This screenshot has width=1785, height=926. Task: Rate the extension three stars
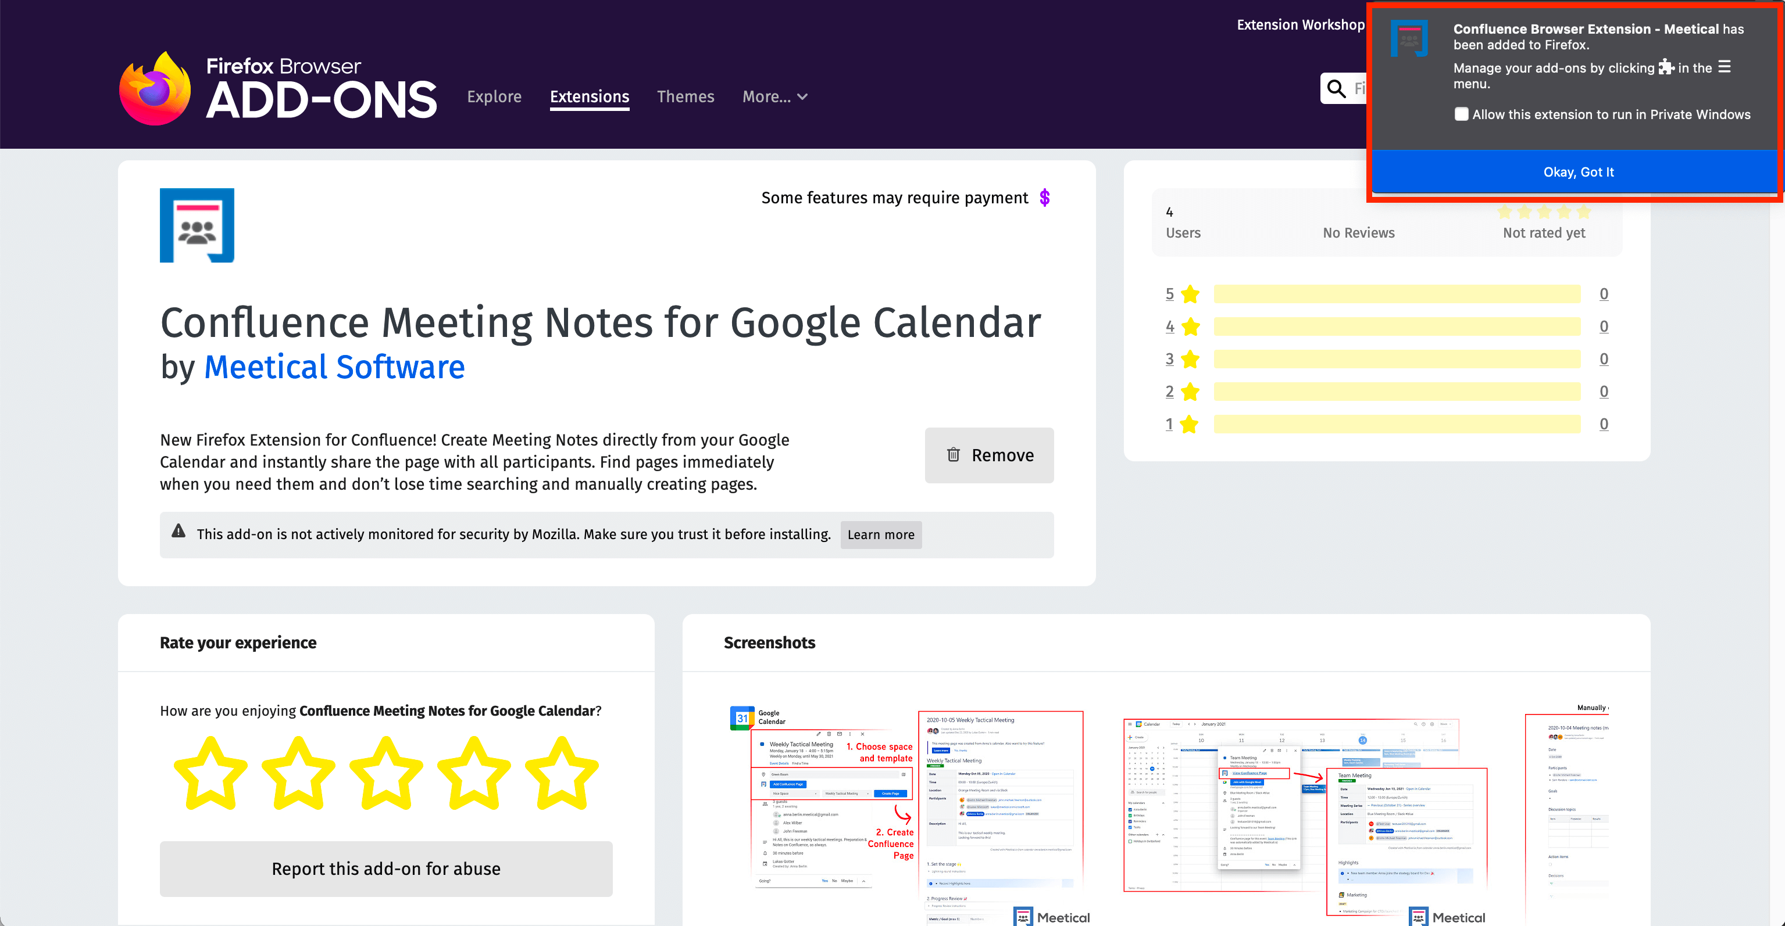[386, 773]
